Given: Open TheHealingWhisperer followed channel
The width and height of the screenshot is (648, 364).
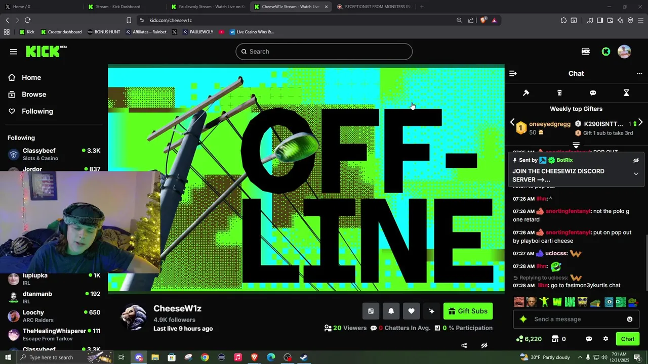Looking at the screenshot, I should pos(53,335).
